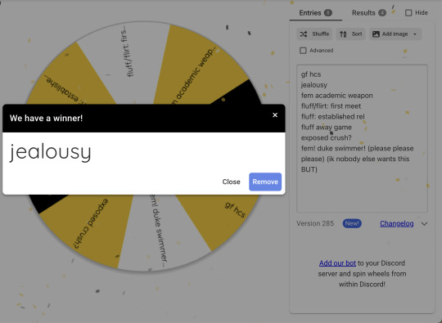This screenshot has width=442, height=323.
Task: Toggle the Hide checkbox
Action: pyautogui.click(x=408, y=12)
